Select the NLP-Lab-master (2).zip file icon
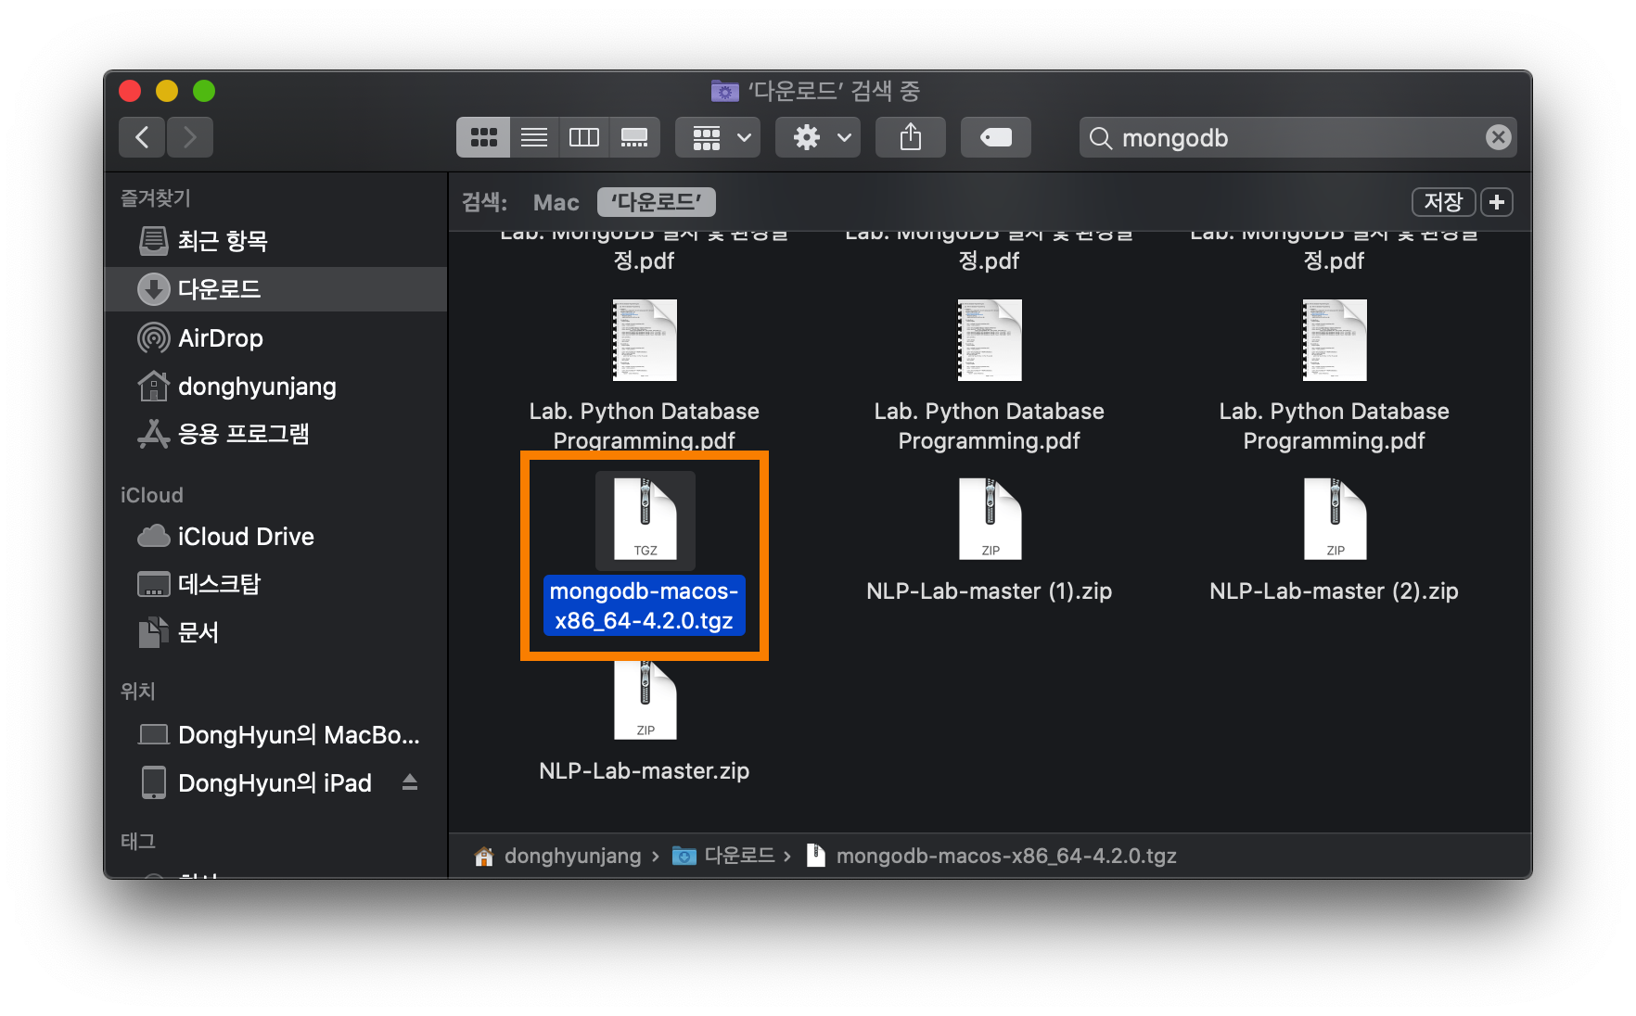The image size is (1636, 1016). click(1336, 519)
